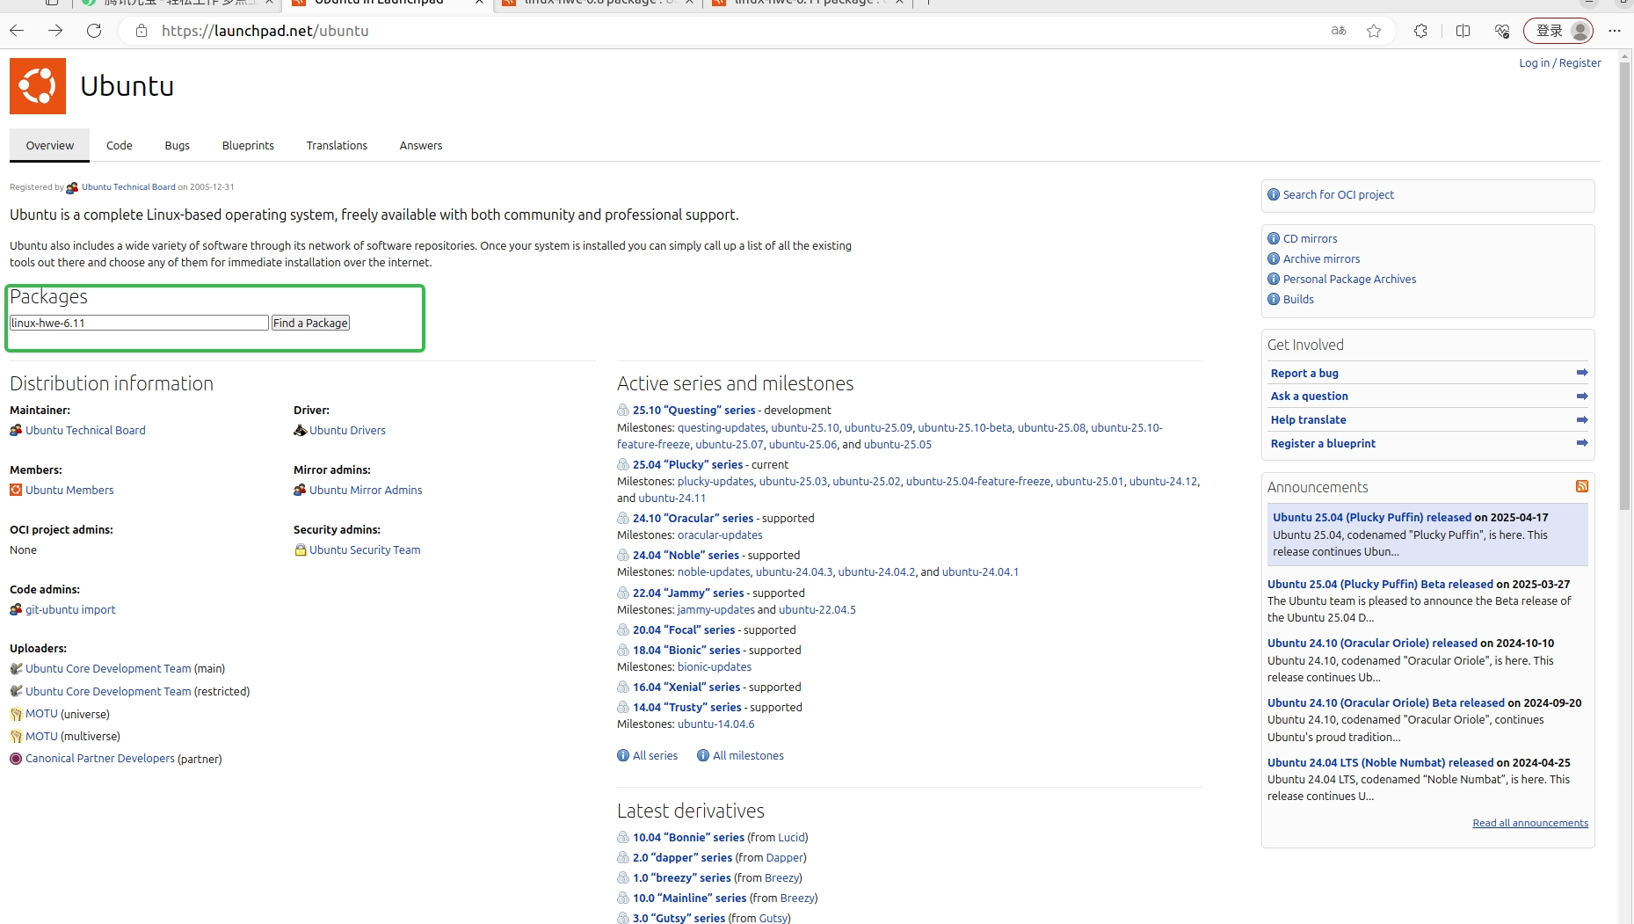Image resolution: width=1634 pixels, height=924 pixels.
Task: Open Read all announcements link
Action: click(x=1530, y=823)
